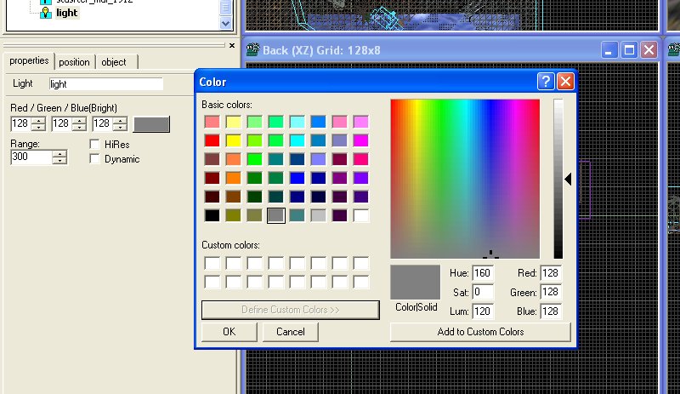Click the luminosity slider arrow
The image size is (680, 394).
point(568,179)
